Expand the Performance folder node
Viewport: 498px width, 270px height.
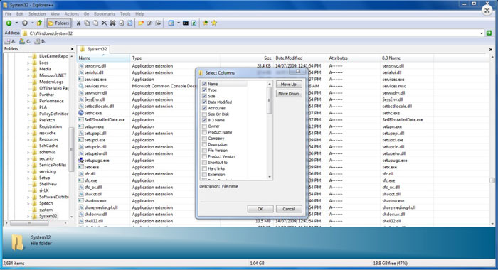point(28,101)
